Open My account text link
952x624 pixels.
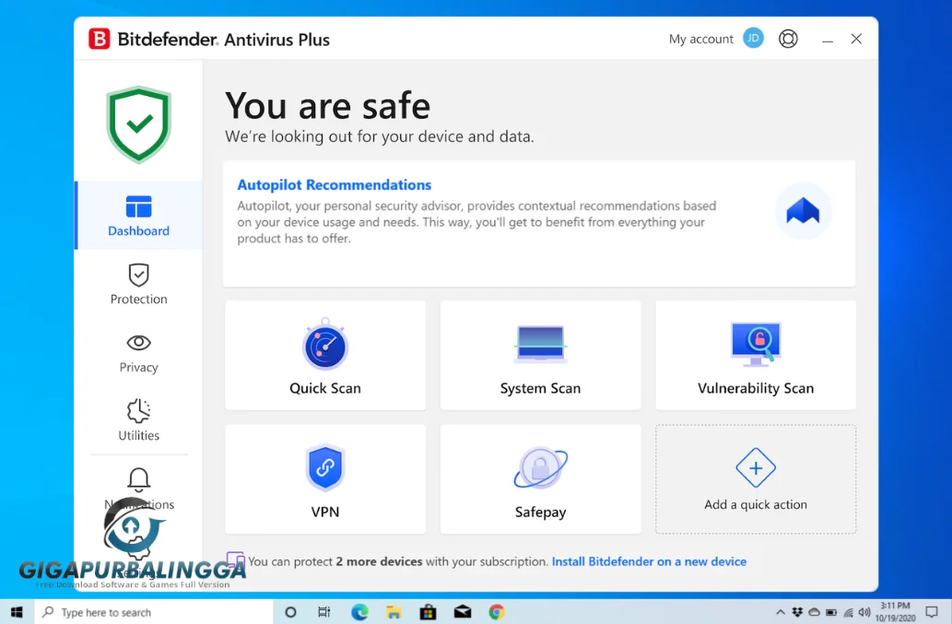point(700,39)
